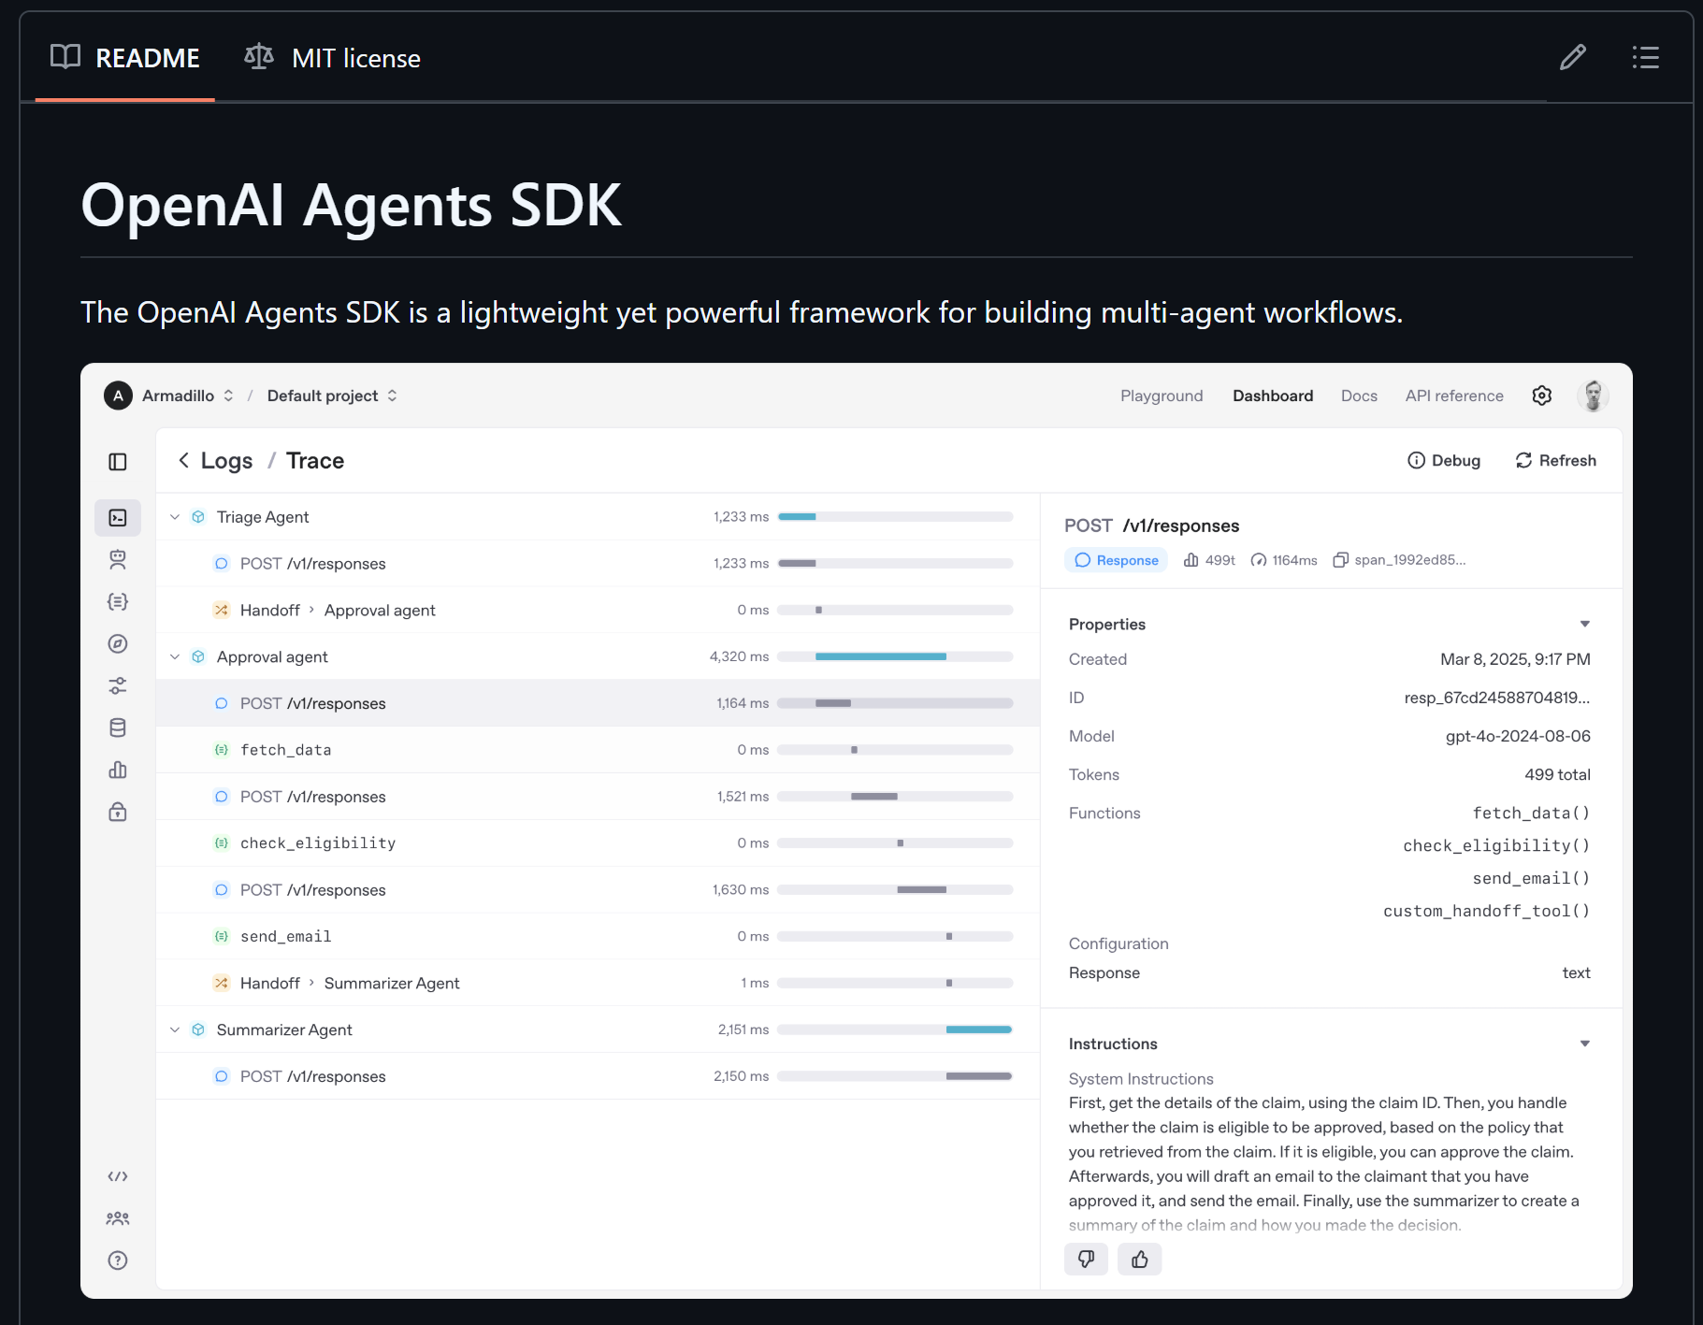1703x1325 pixels.
Task: Click the 1164ms latency gauge icon
Action: tap(1259, 560)
